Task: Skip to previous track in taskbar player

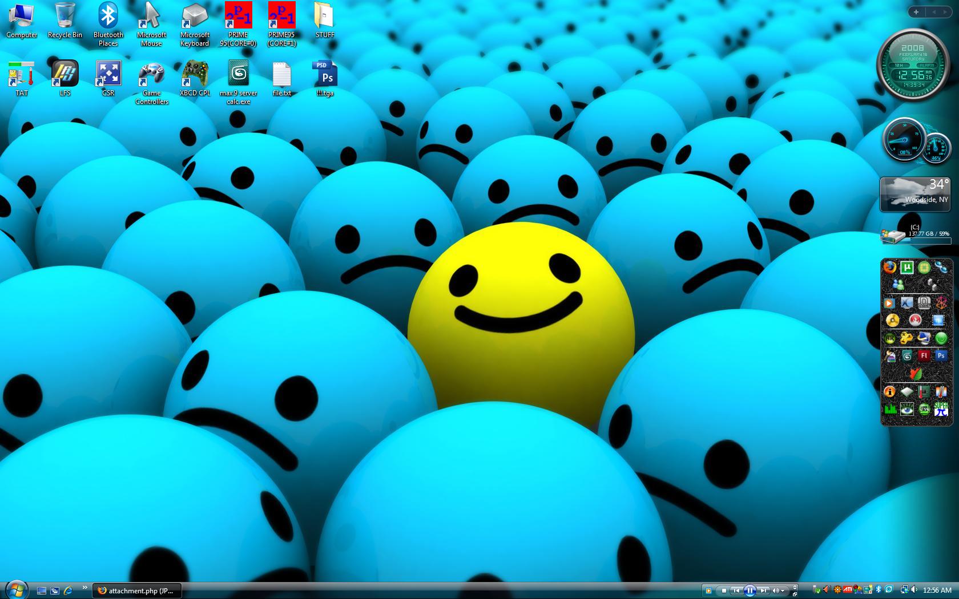Action: click(x=736, y=590)
